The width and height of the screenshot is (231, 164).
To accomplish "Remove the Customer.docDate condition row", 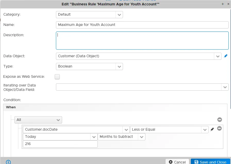I will 219,129.
